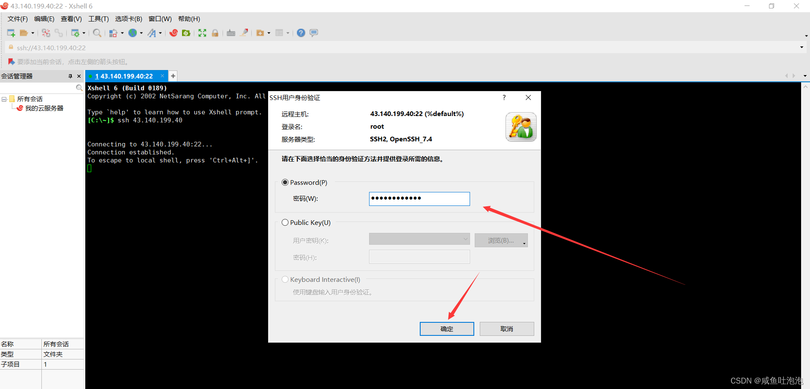
Task: Toggle full screen green arrows icon
Action: click(202, 33)
